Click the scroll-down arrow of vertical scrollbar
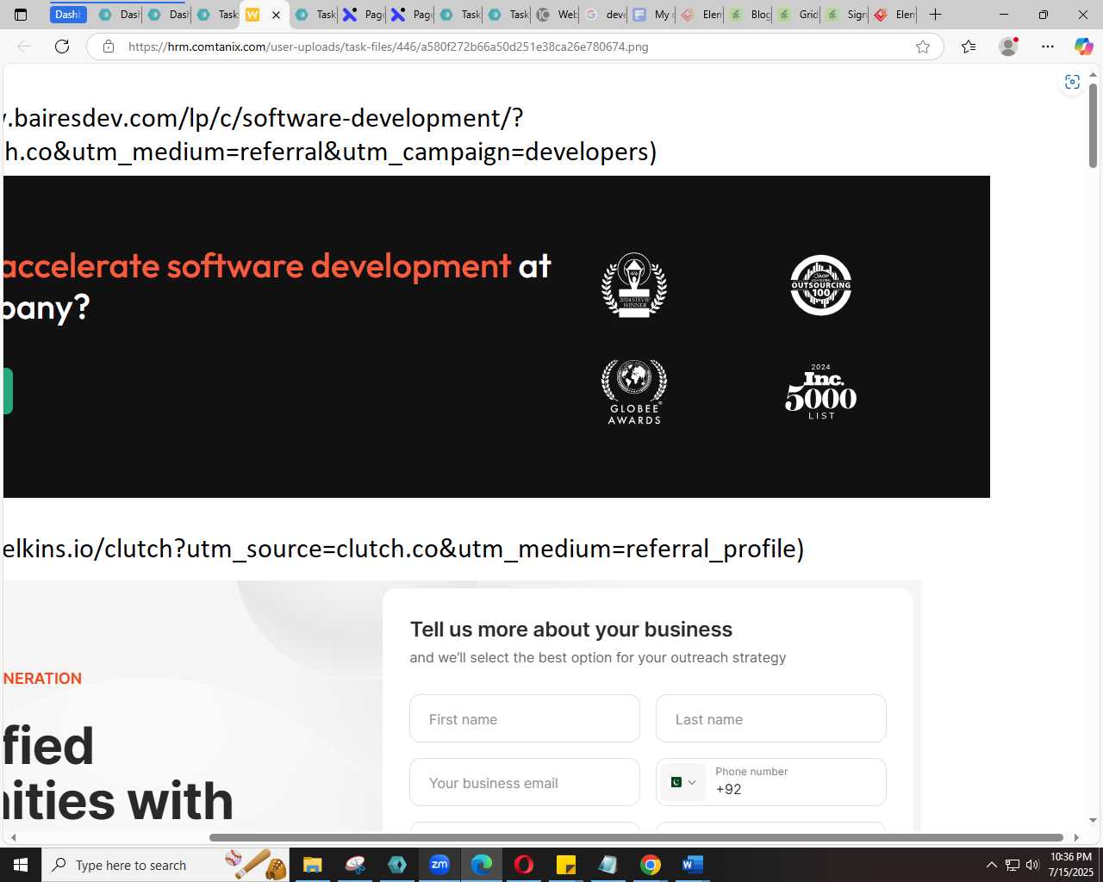This screenshot has height=882, width=1103. point(1093,821)
